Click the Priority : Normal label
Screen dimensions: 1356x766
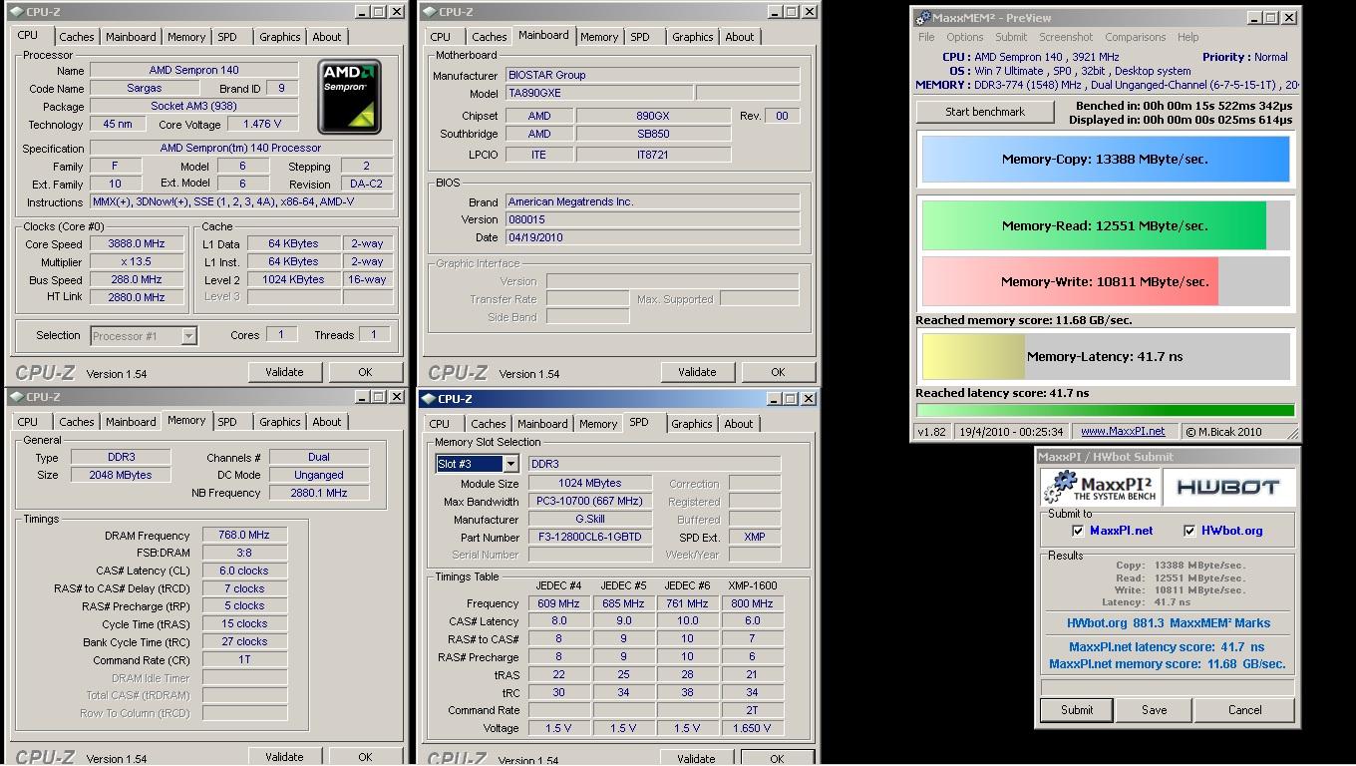(1244, 58)
